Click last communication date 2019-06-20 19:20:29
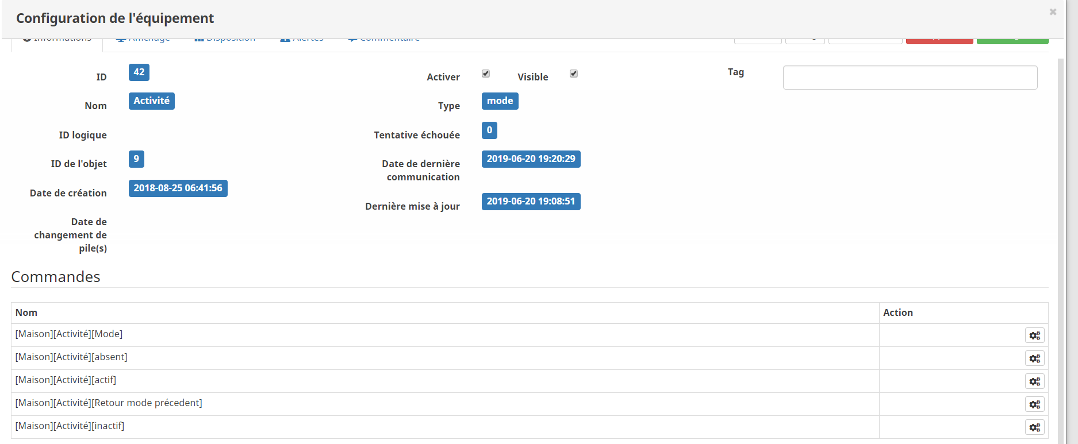The image size is (1078, 444). (531, 159)
